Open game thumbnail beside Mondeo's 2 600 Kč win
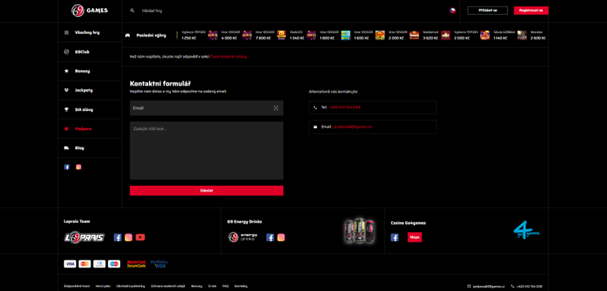The height and width of the screenshot is (291, 607). point(522,35)
